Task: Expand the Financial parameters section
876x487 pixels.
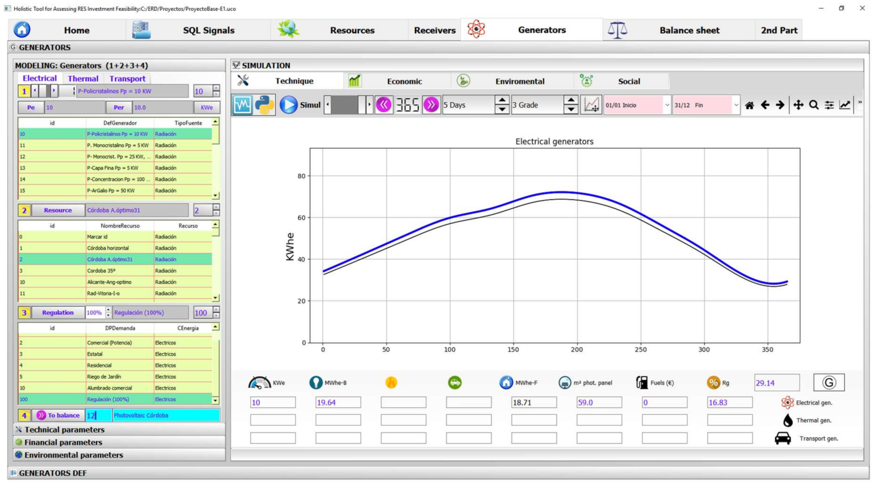Action: (63, 442)
